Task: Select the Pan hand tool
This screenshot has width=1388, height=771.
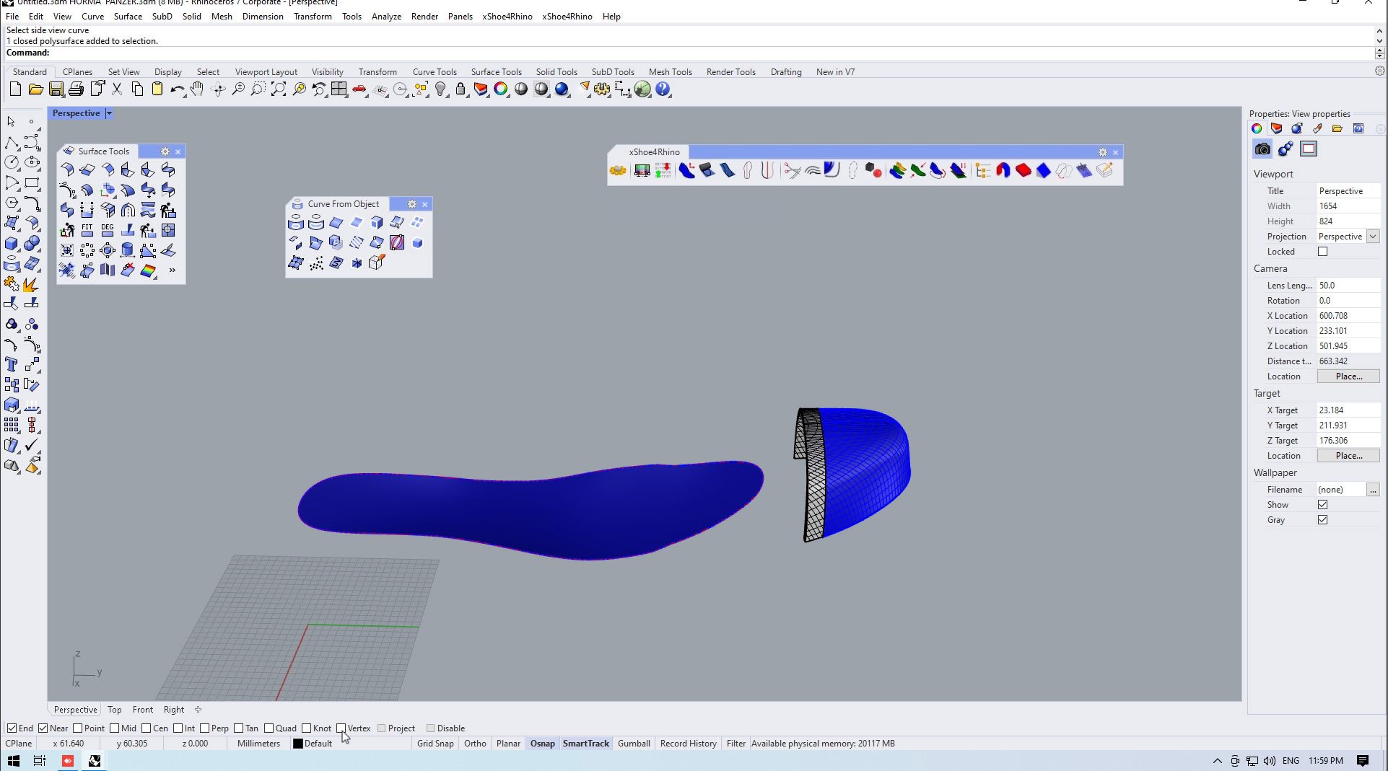Action: pyautogui.click(x=197, y=89)
